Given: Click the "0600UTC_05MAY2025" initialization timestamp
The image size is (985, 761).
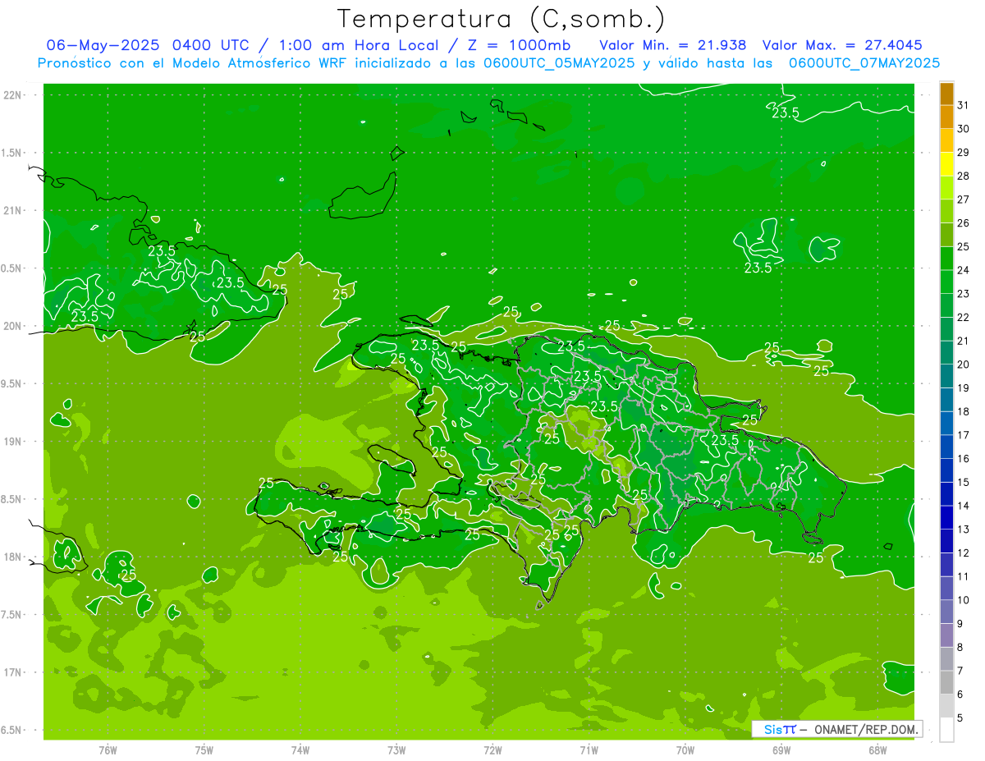Looking at the screenshot, I should point(559,62).
